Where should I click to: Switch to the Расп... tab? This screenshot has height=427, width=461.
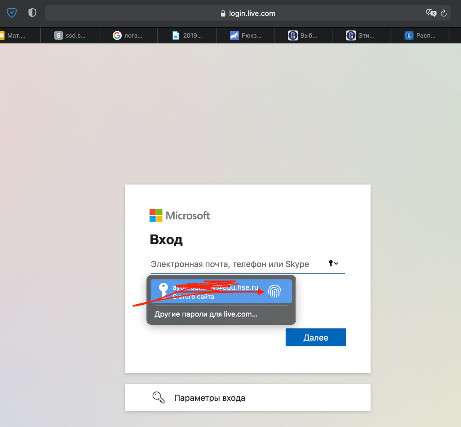(420, 36)
